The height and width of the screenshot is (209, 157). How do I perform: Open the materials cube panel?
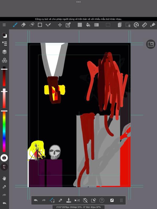point(4,60)
